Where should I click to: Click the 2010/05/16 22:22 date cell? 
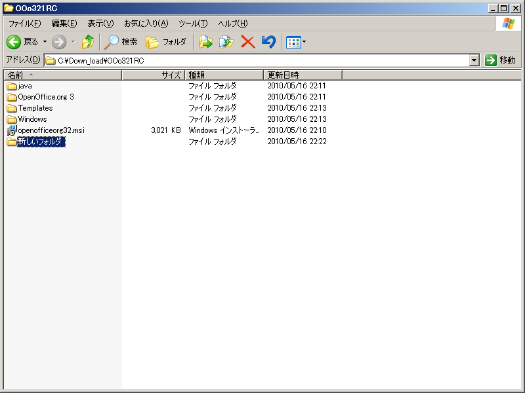(x=297, y=141)
